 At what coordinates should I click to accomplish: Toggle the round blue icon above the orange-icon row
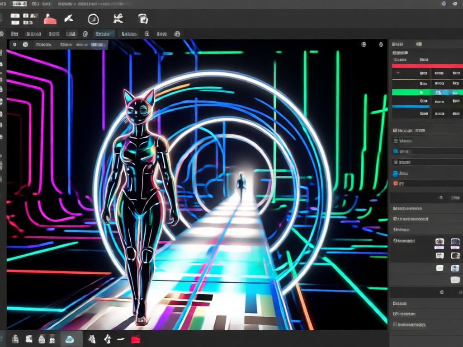[x=396, y=173]
